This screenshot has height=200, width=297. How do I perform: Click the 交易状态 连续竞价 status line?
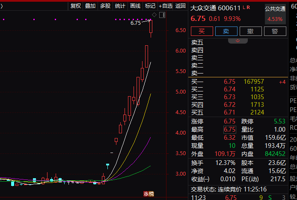coord(229,189)
